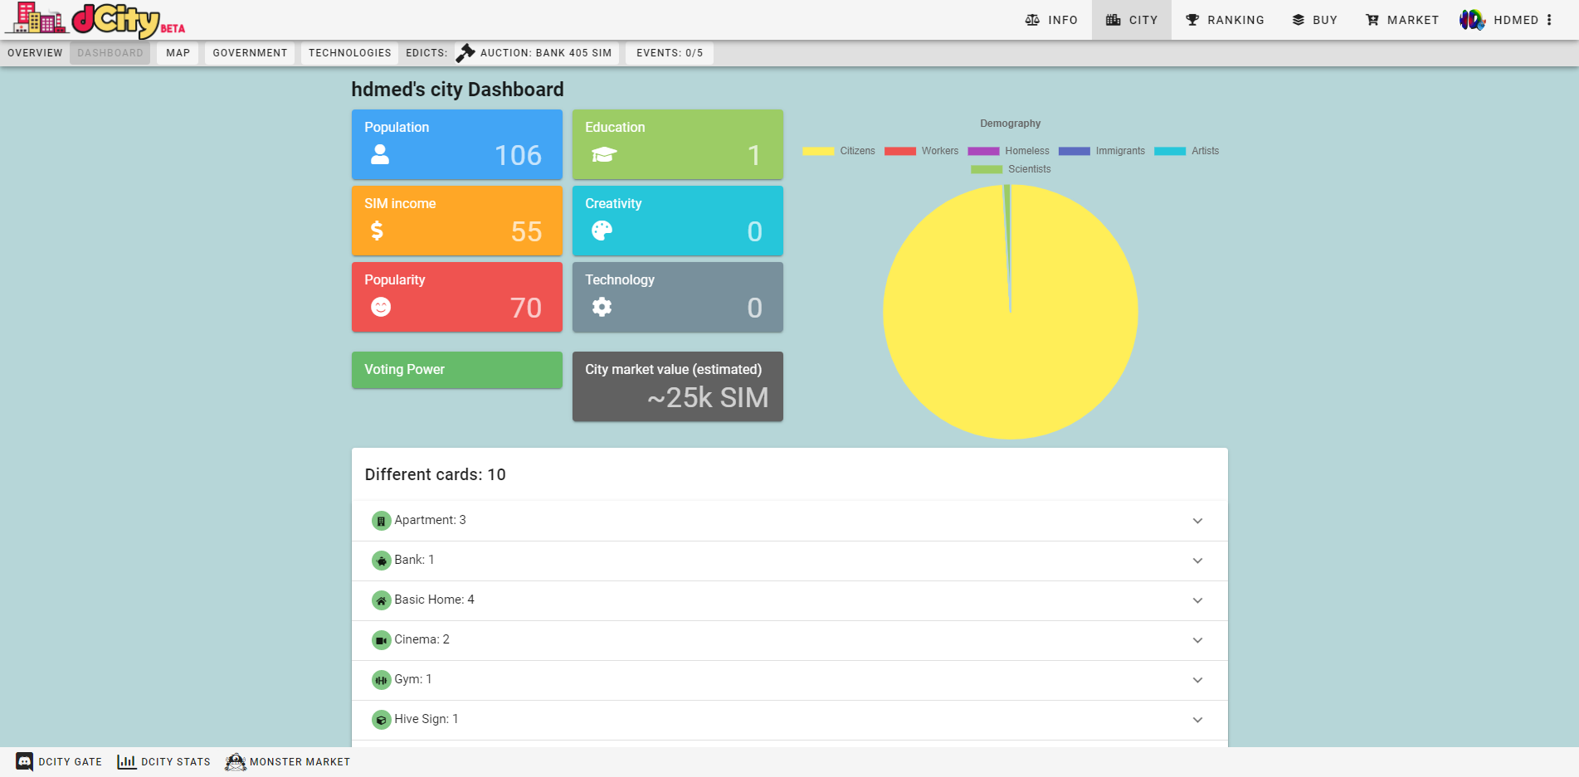Open the DCITY GATE link
Viewport: 1579px width, 777px height.
coord(59,761)
